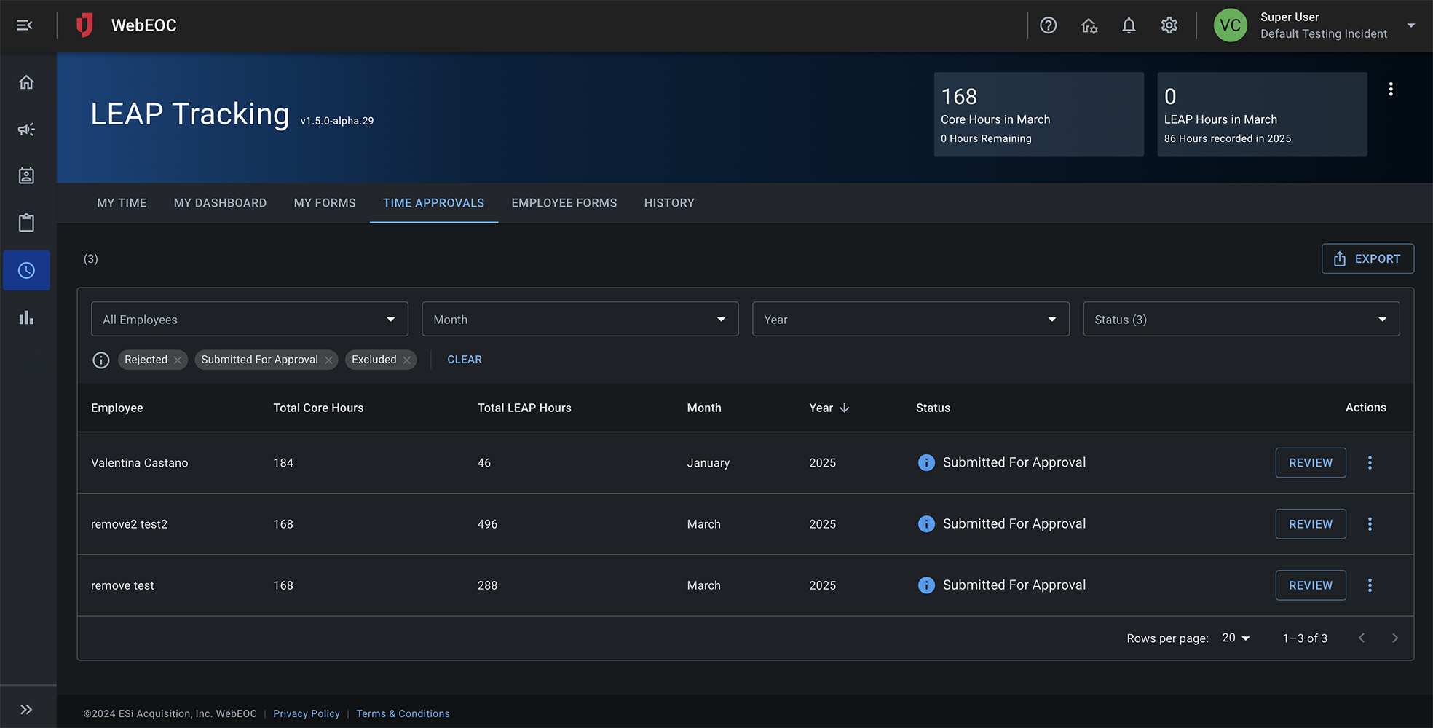
Task: Click the 1–3 of 3 pagination text
Action: pos(1305,638)
